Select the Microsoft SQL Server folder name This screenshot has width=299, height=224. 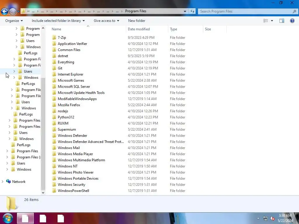click(x=74, y=86)
